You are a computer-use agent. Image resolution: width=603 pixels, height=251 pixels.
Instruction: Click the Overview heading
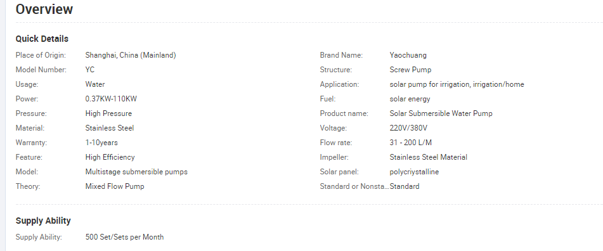click(44, 9)
